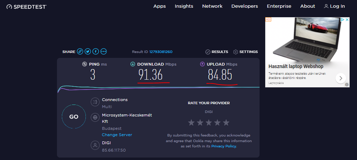Click the Budapest server location
Screen dimensions: 357x160
coord(111,128)
